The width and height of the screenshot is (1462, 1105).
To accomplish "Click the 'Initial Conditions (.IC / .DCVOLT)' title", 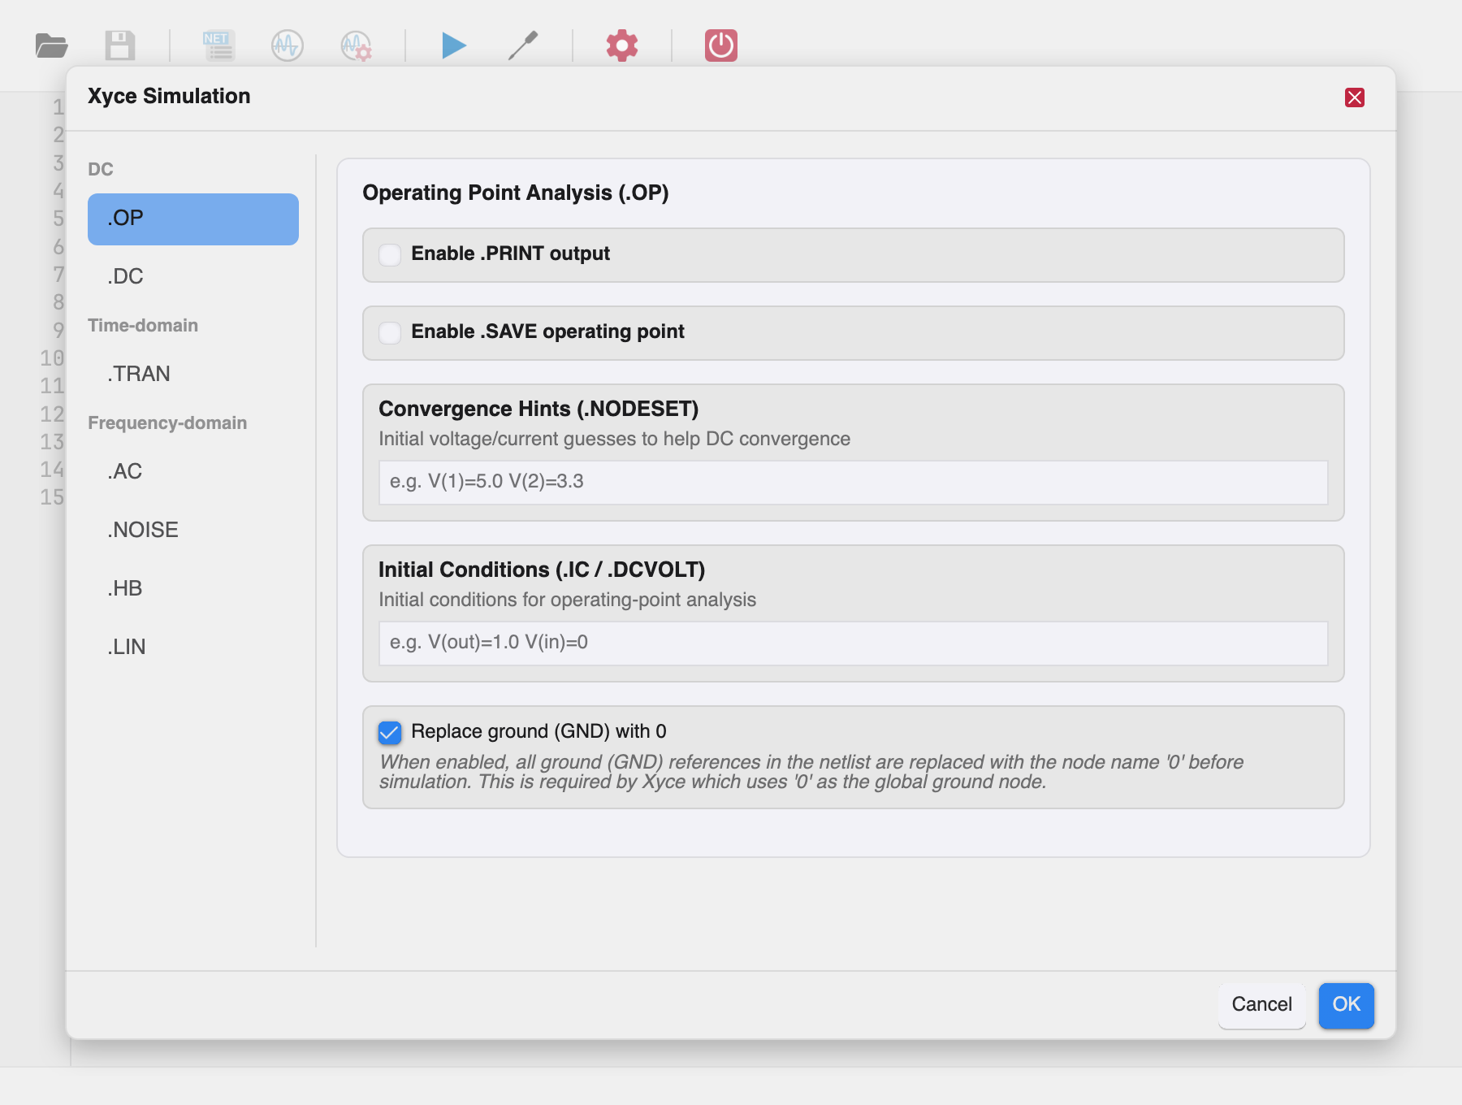I will [542, 570].
